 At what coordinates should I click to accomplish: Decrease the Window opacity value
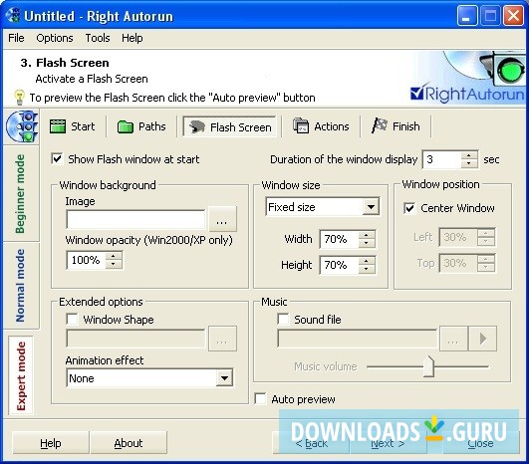[x=114, y=264]
